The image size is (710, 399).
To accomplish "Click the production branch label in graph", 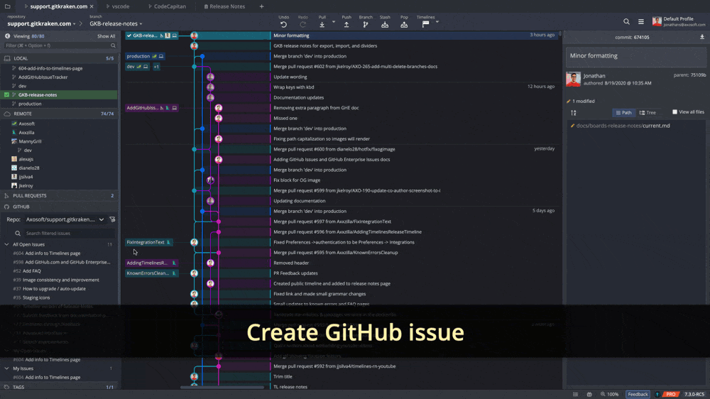I will (x=145, y=56).
